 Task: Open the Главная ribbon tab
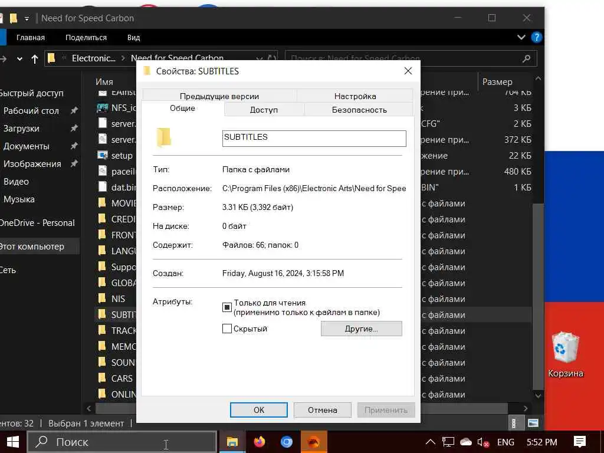click(x=31, y=37)
